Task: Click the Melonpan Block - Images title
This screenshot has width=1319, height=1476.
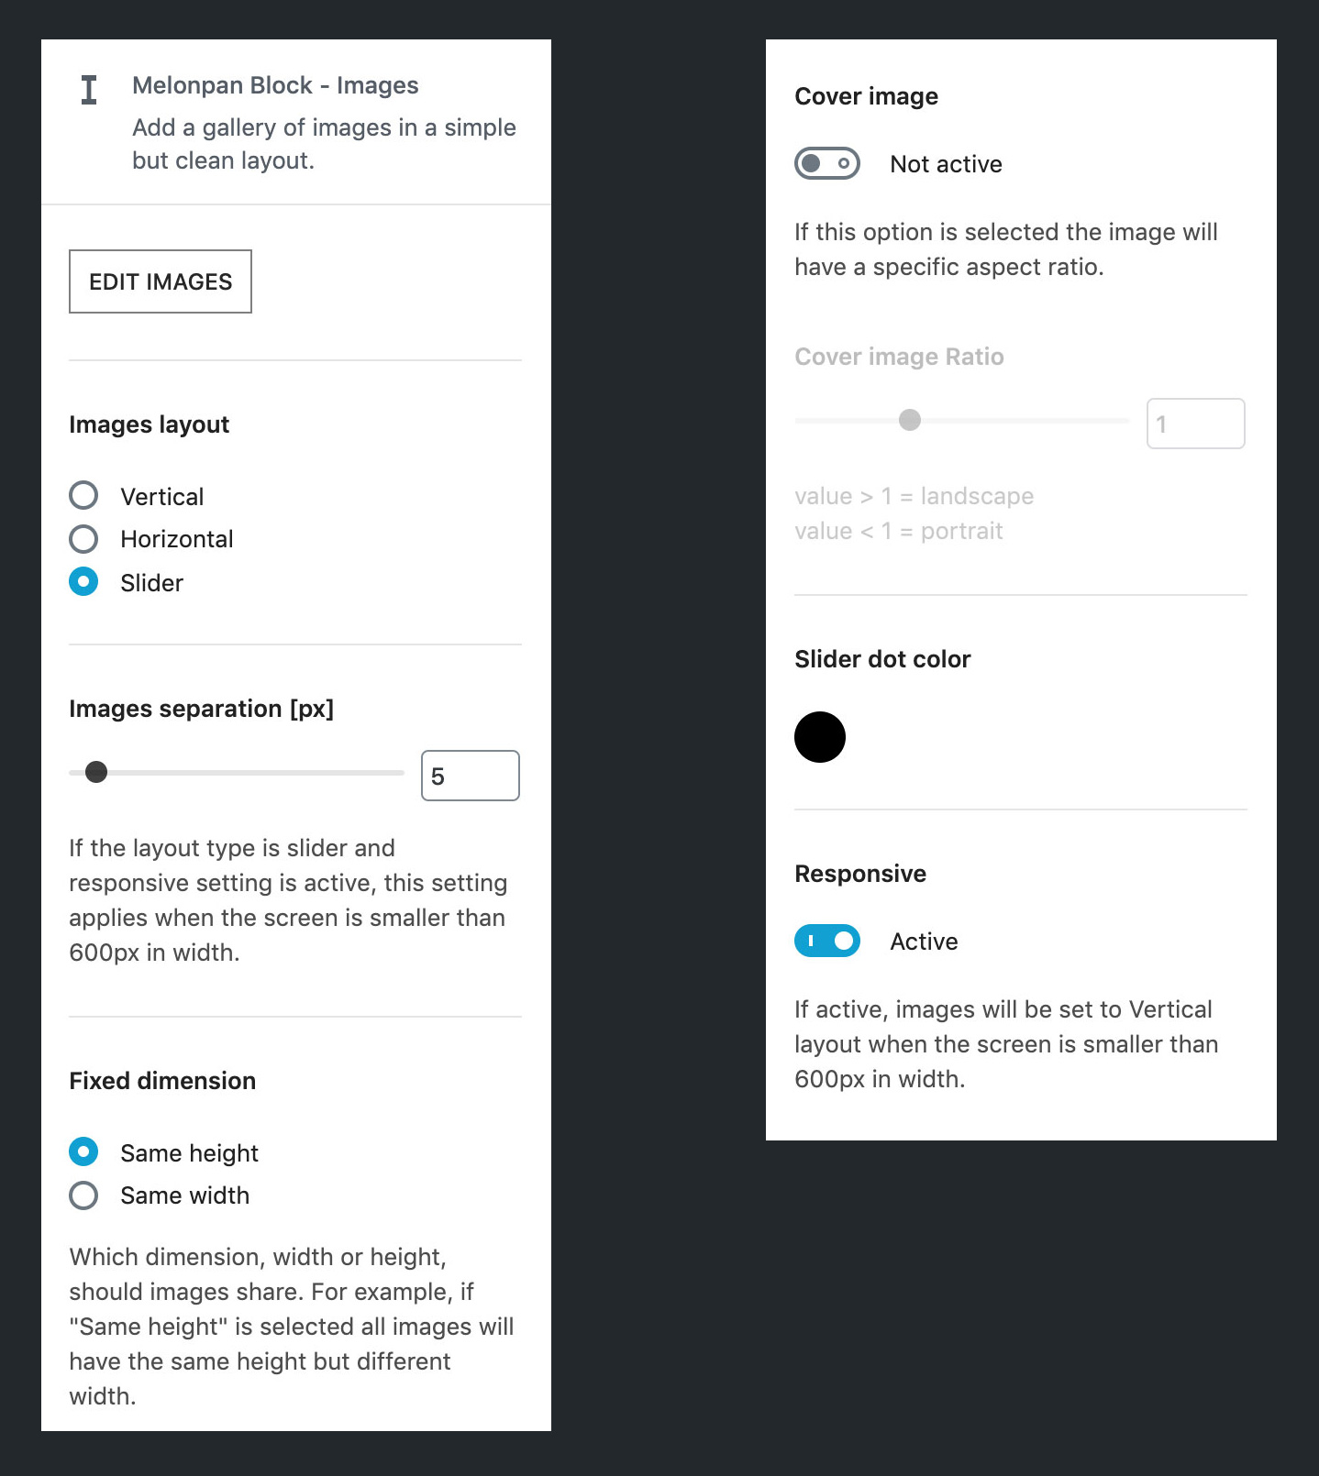Action: (x=275, y=85)
